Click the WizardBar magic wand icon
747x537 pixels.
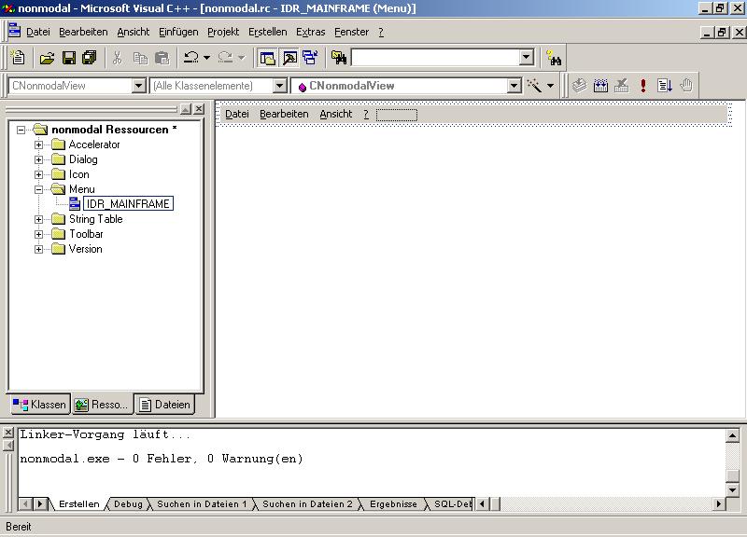(x=534, y=86)
